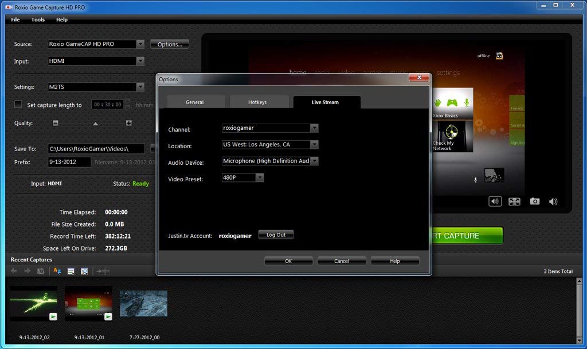The height and width of the screenshot is (349, 587).
Task: Click the trim capture icon
Action: pyautogui.click(x=103, y=271)
